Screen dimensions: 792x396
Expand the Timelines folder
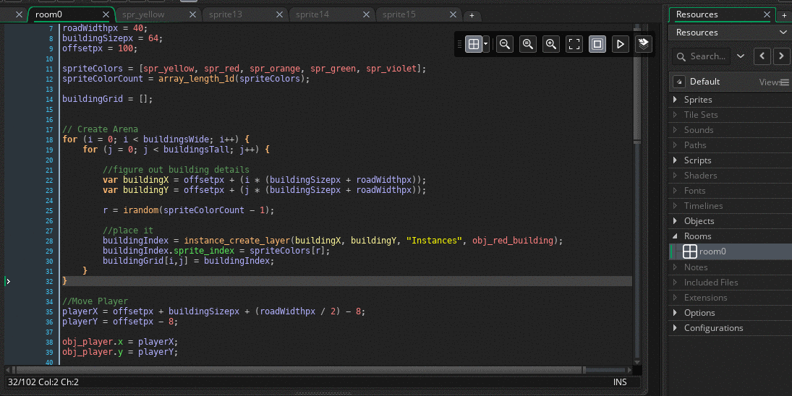click(676, 205)
